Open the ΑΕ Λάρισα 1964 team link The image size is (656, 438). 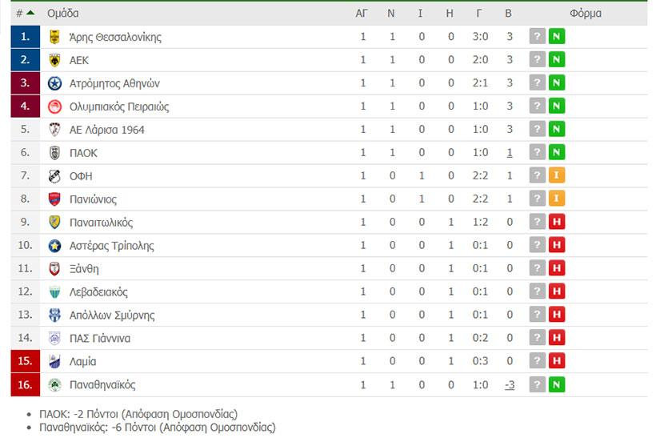pos(106,130)
